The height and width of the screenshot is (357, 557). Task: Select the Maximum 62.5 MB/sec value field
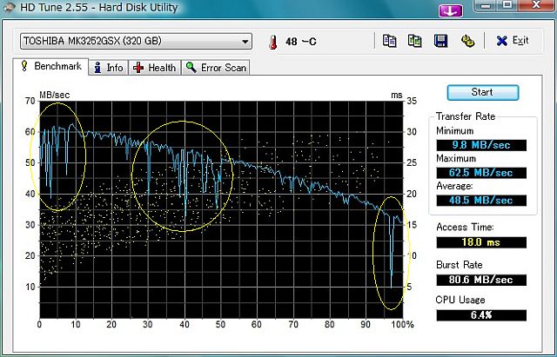[481, 172]
